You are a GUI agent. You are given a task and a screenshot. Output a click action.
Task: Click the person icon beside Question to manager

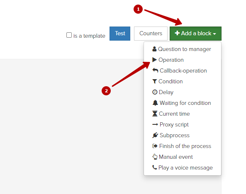click(154, 49)
